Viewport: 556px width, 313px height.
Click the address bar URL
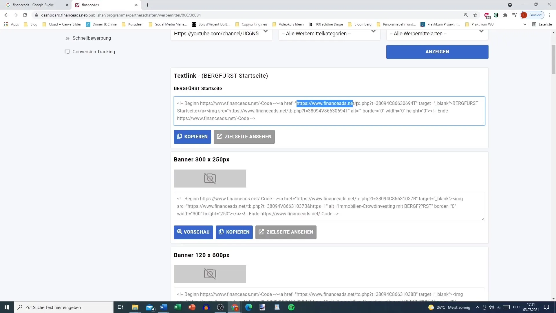[x=121, y=15]
